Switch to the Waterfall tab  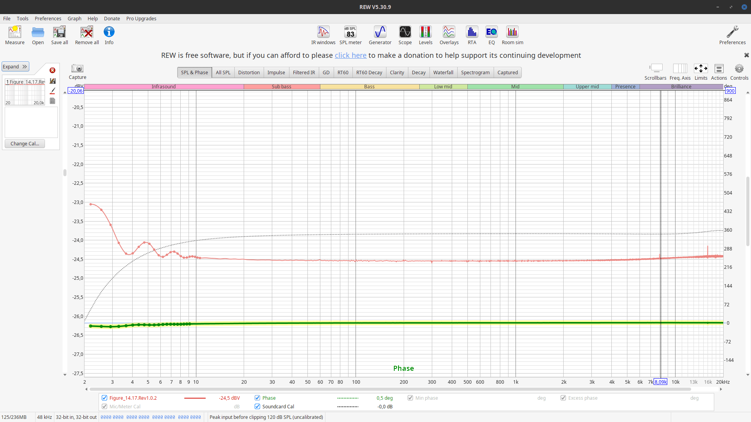click(x=443, y=72)
